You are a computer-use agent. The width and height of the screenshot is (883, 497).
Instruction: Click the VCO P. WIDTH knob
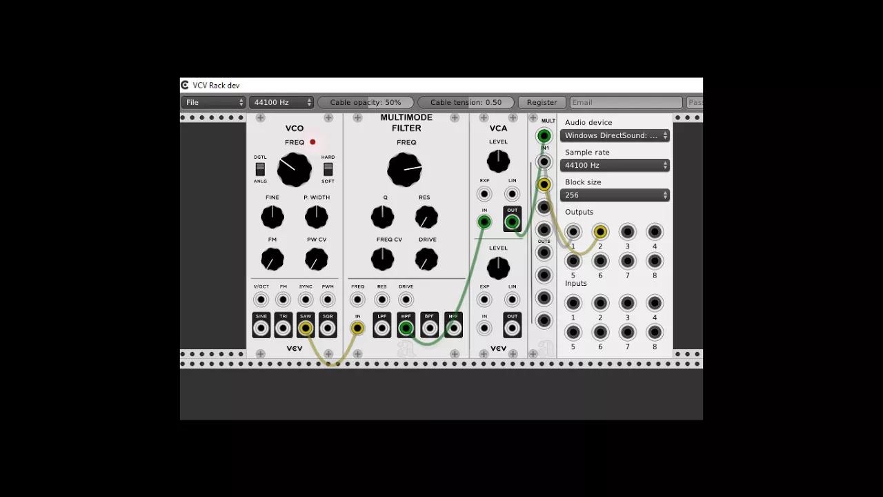click(317, 217)
